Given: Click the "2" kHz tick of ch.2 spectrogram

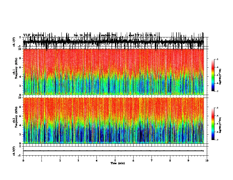Looking at the screenshot, I should pos(21,134).
